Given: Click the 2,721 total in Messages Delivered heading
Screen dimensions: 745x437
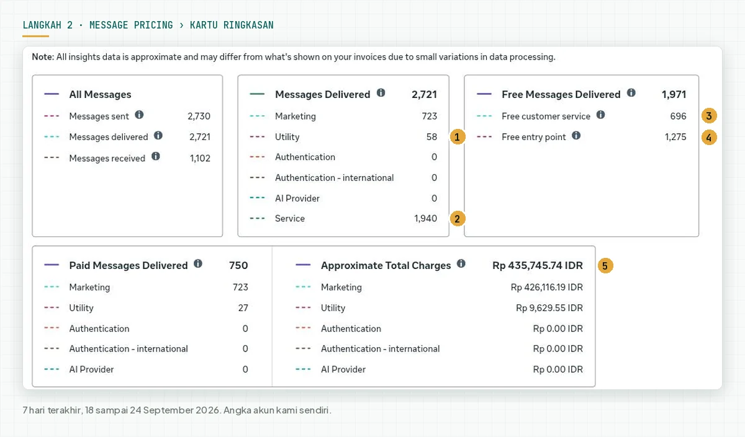Looking at the screenshot, I should (424, 94).
